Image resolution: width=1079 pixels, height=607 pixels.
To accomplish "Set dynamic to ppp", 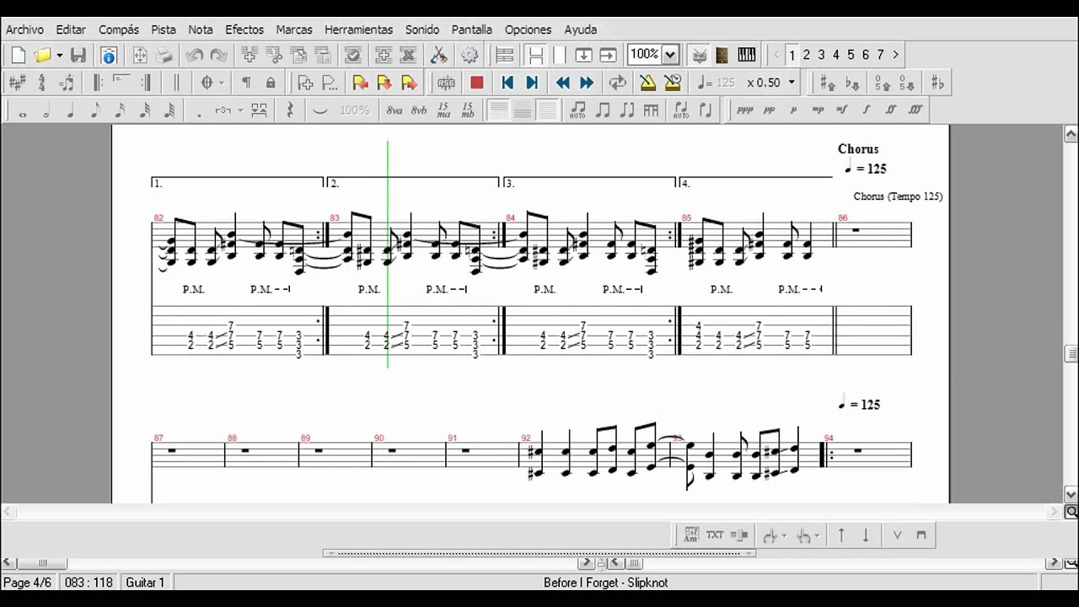I will coord(744,110).
